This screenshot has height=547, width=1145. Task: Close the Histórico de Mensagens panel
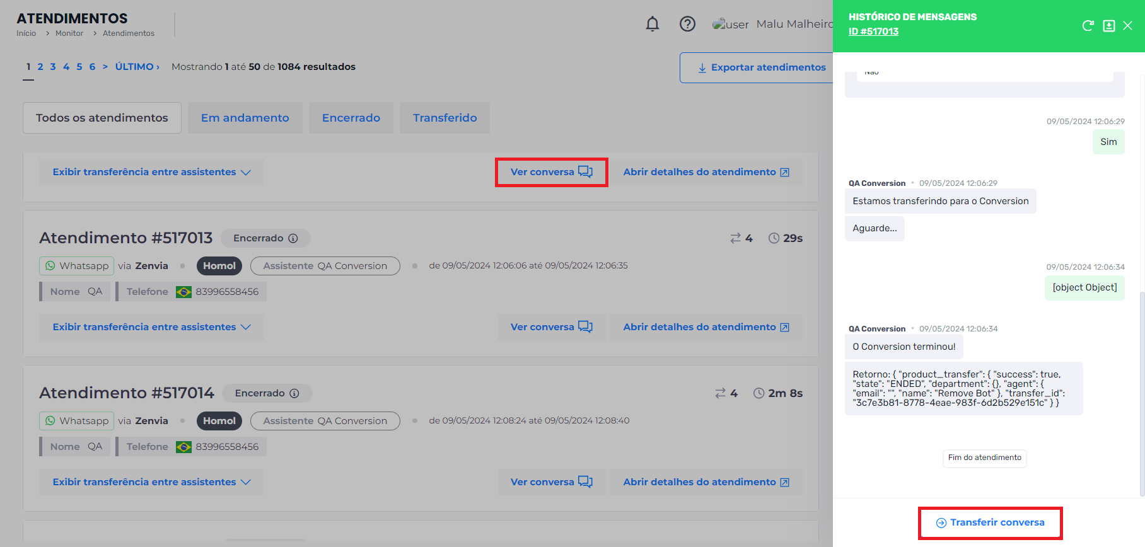(1128, 26)
